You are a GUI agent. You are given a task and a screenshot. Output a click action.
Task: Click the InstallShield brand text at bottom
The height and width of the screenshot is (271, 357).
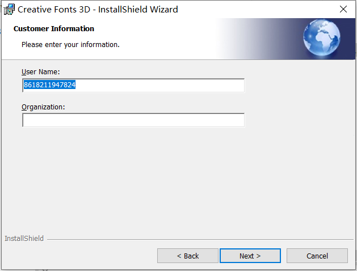click(x=24, y=238)
